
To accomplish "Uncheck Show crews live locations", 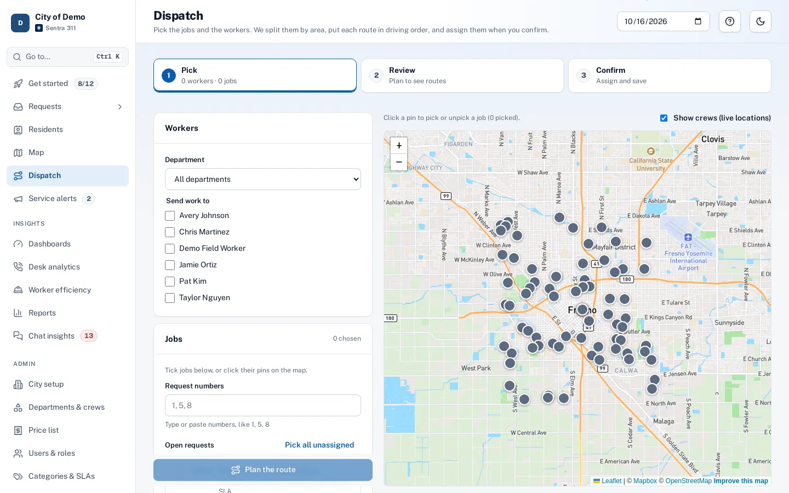I will [x=664, y=118].
